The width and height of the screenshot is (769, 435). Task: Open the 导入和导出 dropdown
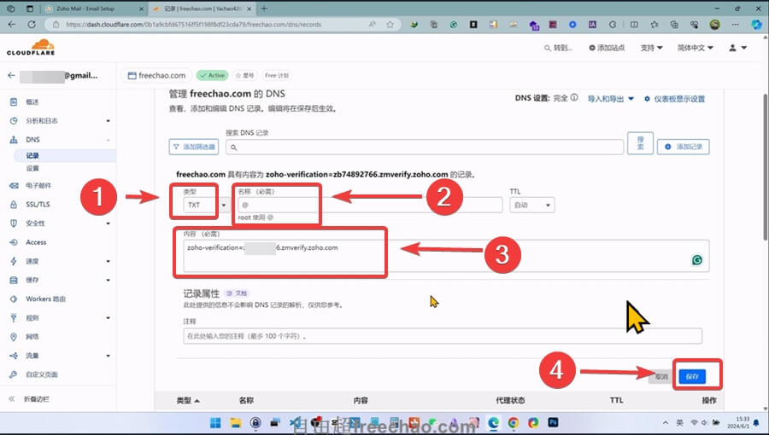(611, 99)
